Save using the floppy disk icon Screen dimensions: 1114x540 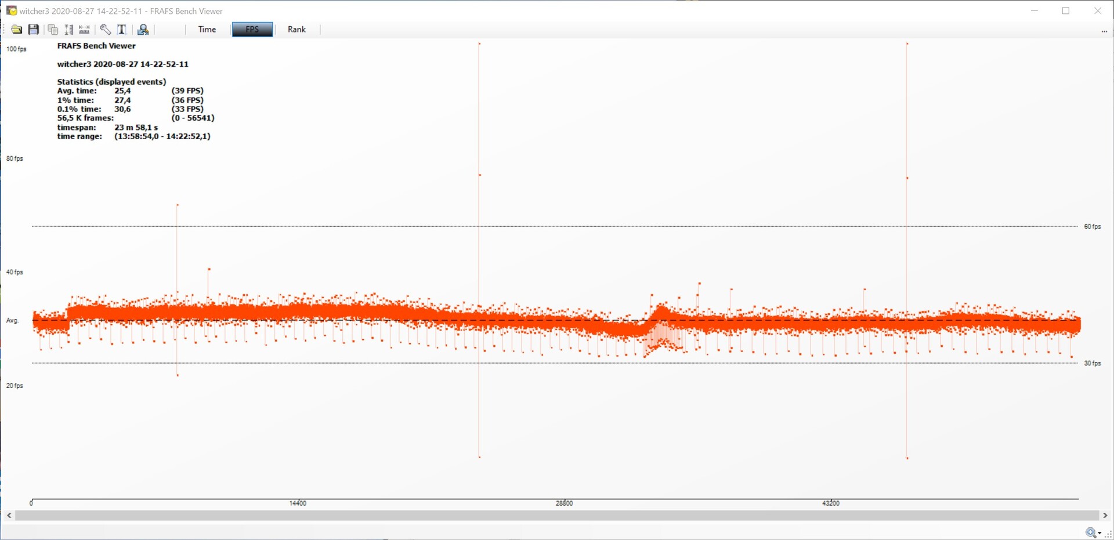pos(34,30)
